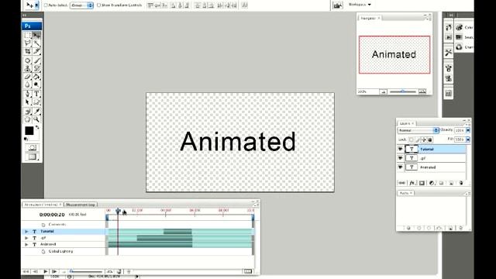
Task: Select the Crop tool
Action: coord(28,51)
